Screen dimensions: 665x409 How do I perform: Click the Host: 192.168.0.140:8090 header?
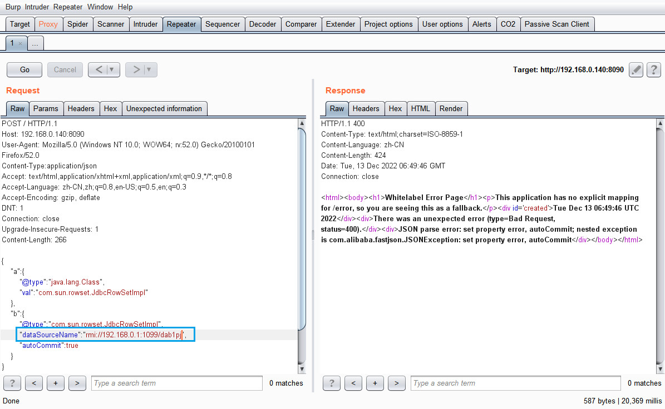click(x=43, y=134)
